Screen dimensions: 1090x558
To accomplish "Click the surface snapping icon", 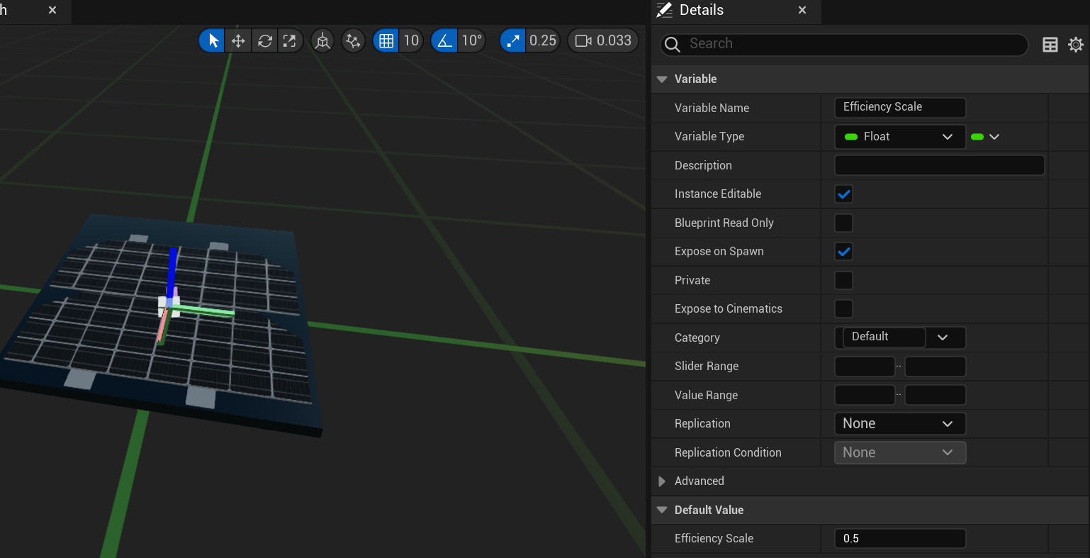I will coord(353,41).
